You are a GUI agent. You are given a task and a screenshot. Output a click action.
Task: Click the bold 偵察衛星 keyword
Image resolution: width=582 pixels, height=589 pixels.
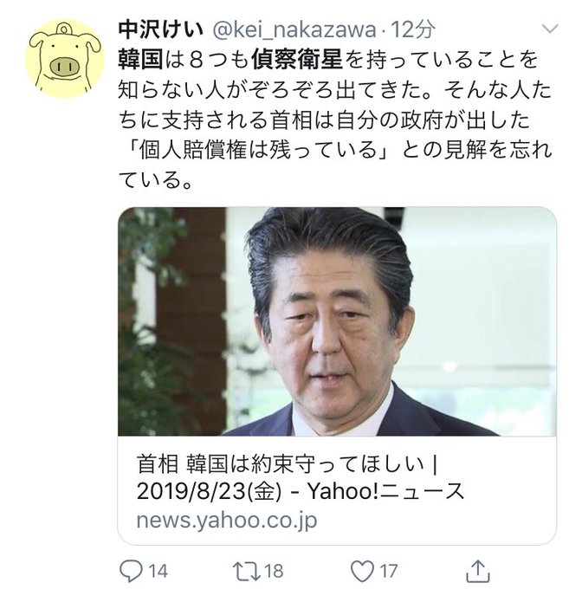(297, 60)
